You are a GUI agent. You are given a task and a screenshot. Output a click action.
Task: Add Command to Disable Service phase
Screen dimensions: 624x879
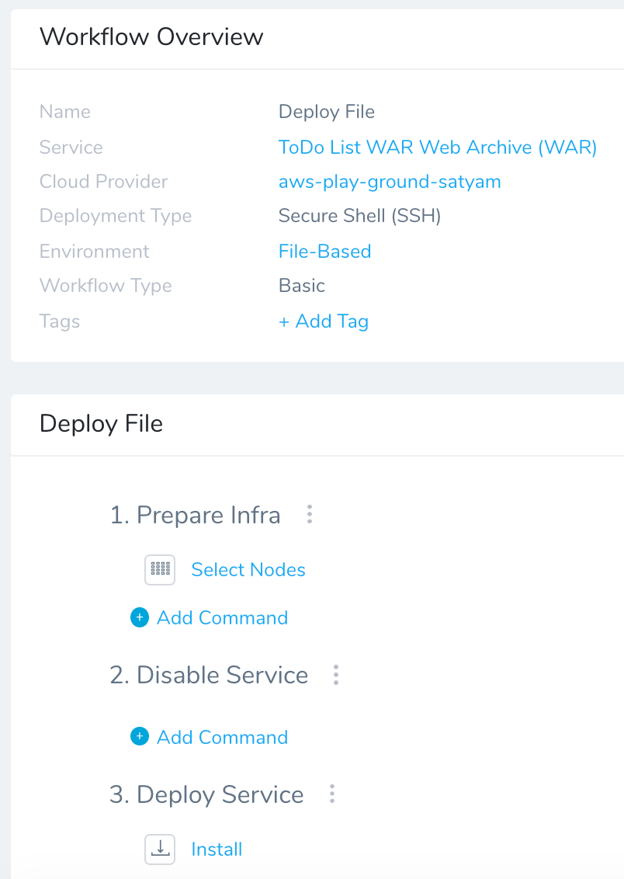[223, 737]
